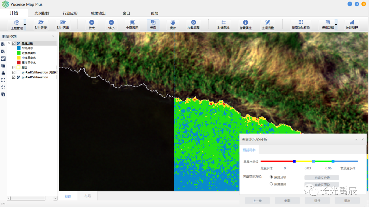Uncheck the 黑臭分级 layer checkbox

tap(14, 43)
